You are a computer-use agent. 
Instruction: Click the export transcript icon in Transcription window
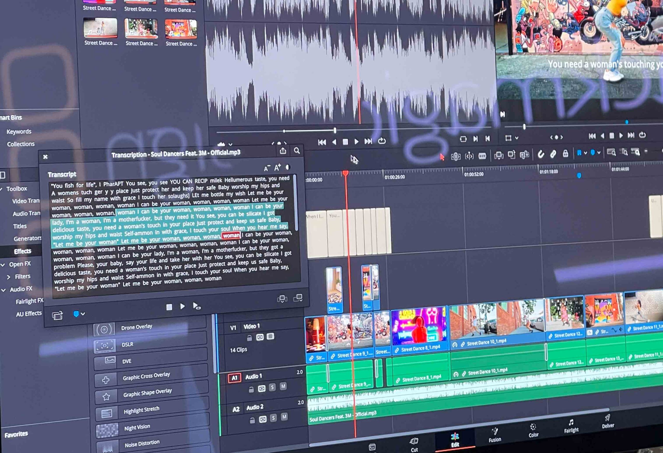click(283, 151)
